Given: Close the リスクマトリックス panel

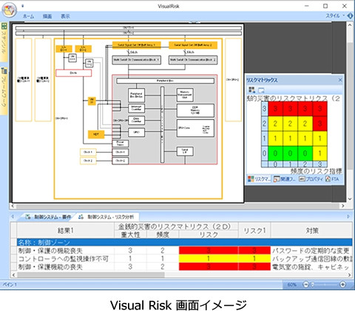Looking at the screenshot, I should 340,80.
